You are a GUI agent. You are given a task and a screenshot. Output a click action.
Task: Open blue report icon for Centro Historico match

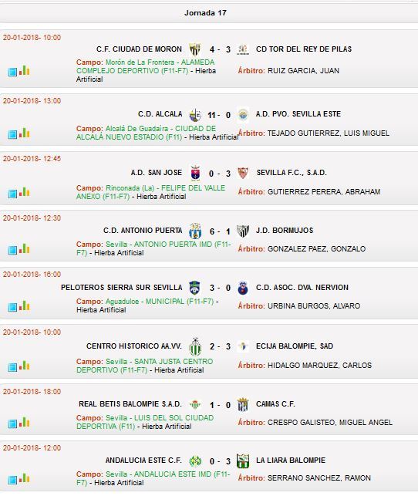12,367
